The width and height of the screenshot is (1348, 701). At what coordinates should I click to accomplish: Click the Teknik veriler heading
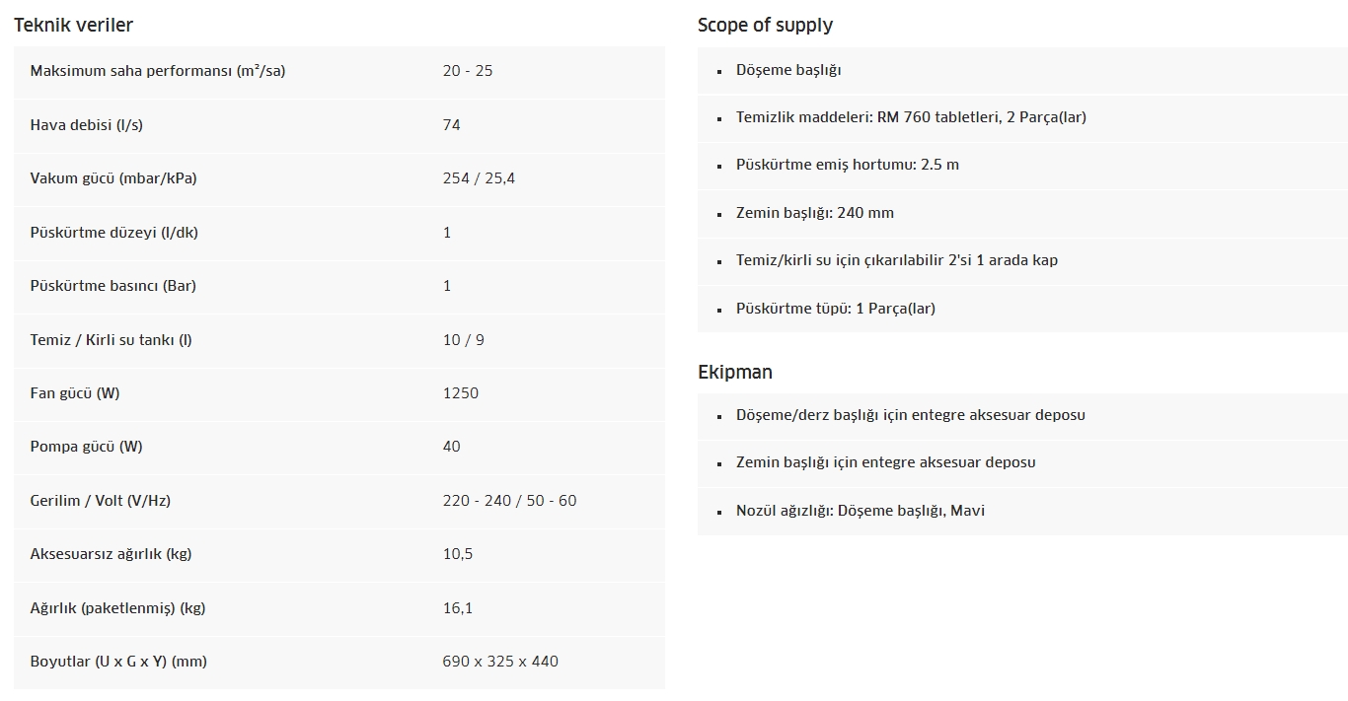coord(73,25)
